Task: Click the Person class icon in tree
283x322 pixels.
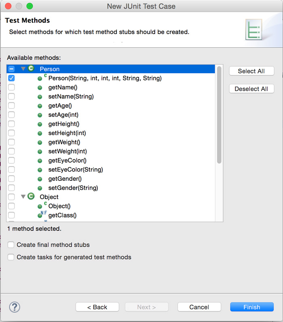Action: pos(31,69)
